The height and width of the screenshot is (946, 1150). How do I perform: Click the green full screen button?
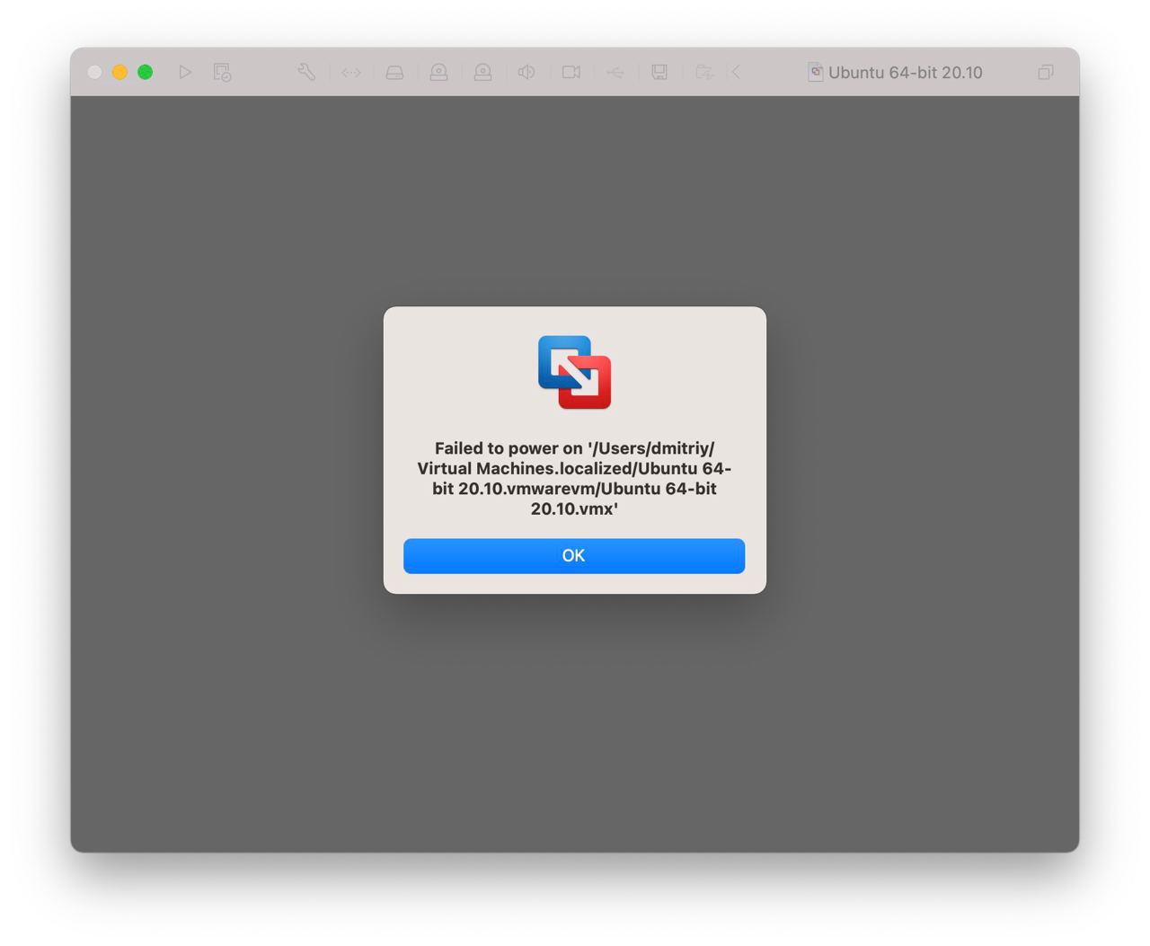[145, 72]
